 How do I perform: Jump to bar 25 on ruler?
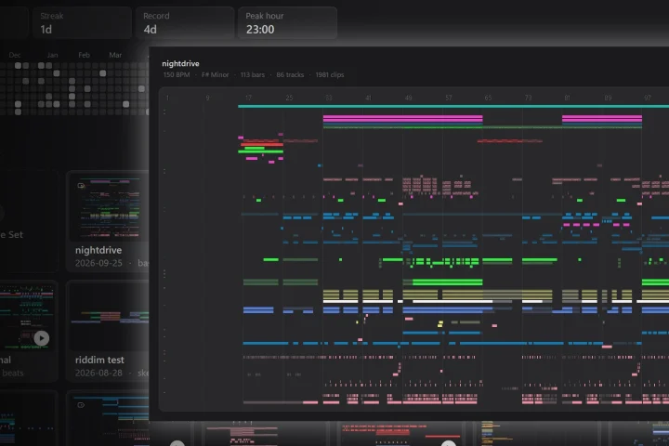tap(289, 98)
